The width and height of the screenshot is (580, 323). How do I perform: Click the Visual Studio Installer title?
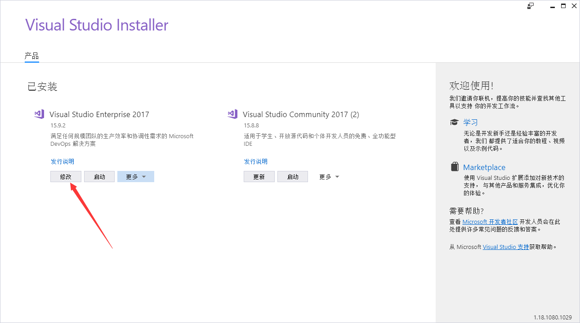click(97, 25)
